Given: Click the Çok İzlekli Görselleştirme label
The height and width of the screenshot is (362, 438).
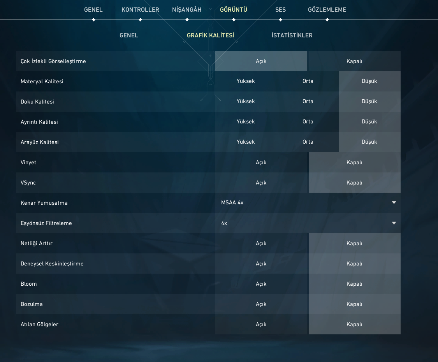Looking at the screenshot, I should point(53,61).
